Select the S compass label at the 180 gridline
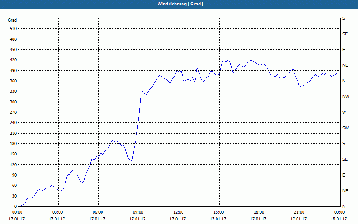This screenshot has height=224, width=358. 344,144
